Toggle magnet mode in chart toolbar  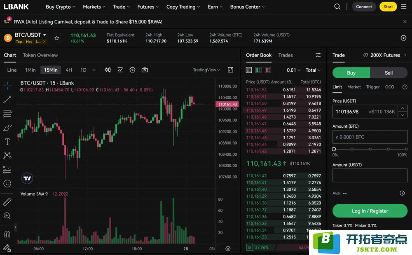(7, 234)
